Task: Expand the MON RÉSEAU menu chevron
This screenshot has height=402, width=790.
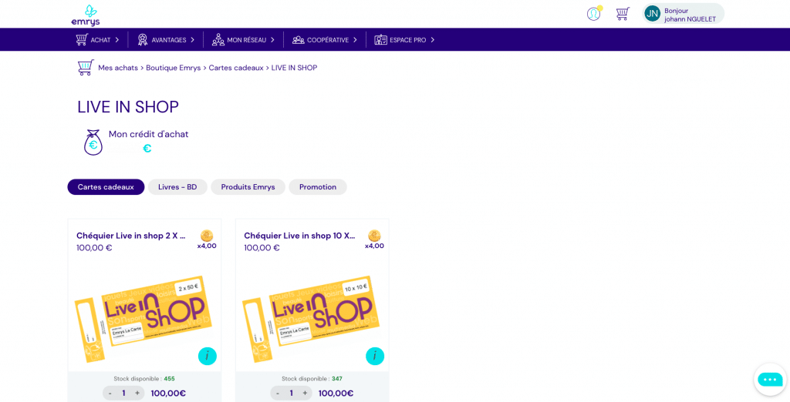Action: pos(272,40)
